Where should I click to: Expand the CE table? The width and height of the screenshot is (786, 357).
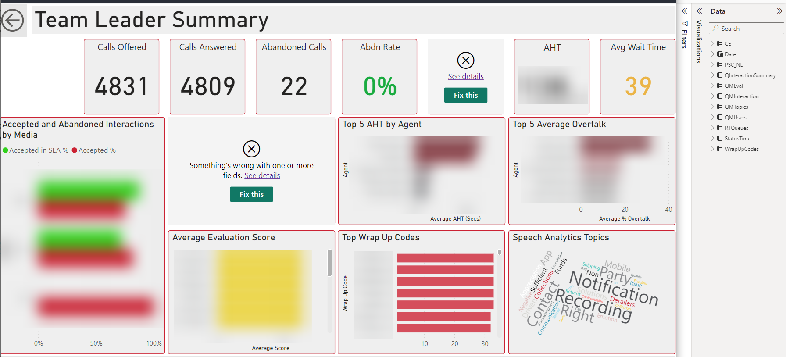click(713, 43)
